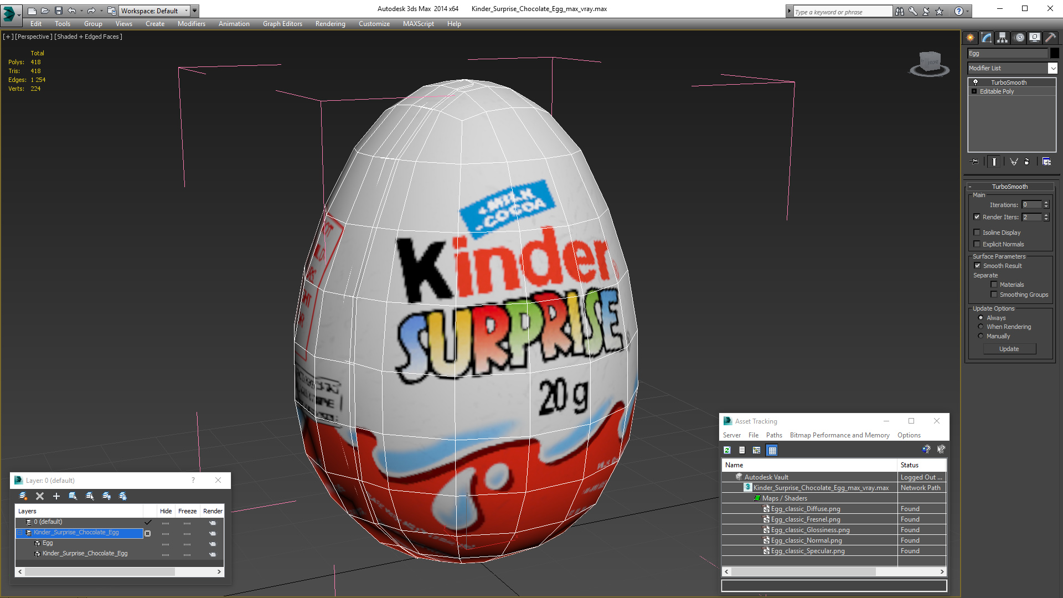Click Save File icon in quick access toolbar
The width and height of the screenshot is (1063, 598).
point(58,11)
